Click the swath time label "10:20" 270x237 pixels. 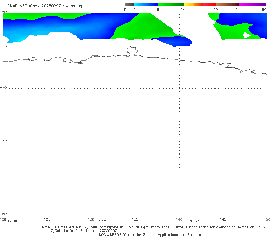(x=103, y=221)
